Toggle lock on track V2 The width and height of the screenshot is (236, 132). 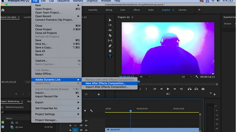point(70,125)
